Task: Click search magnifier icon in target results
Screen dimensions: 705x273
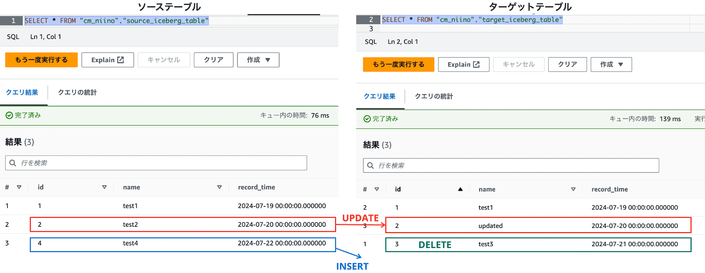Action: [x=370, y=165]
